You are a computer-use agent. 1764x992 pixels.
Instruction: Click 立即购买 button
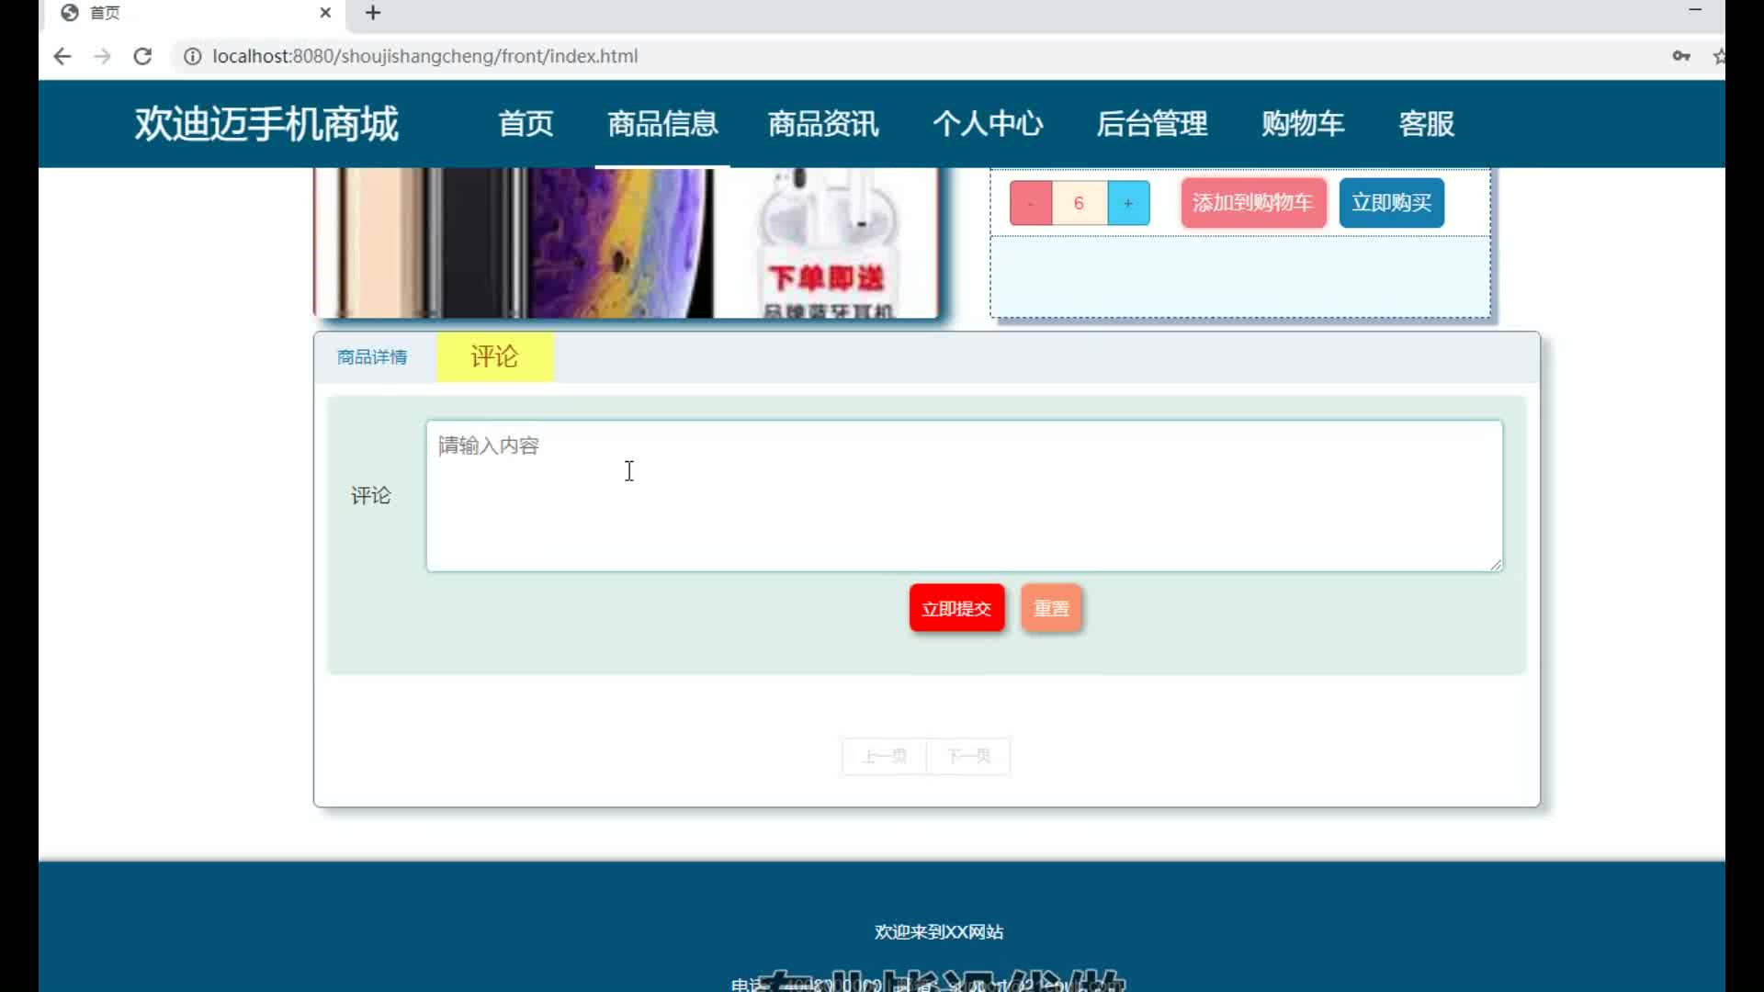[1391, 203]
